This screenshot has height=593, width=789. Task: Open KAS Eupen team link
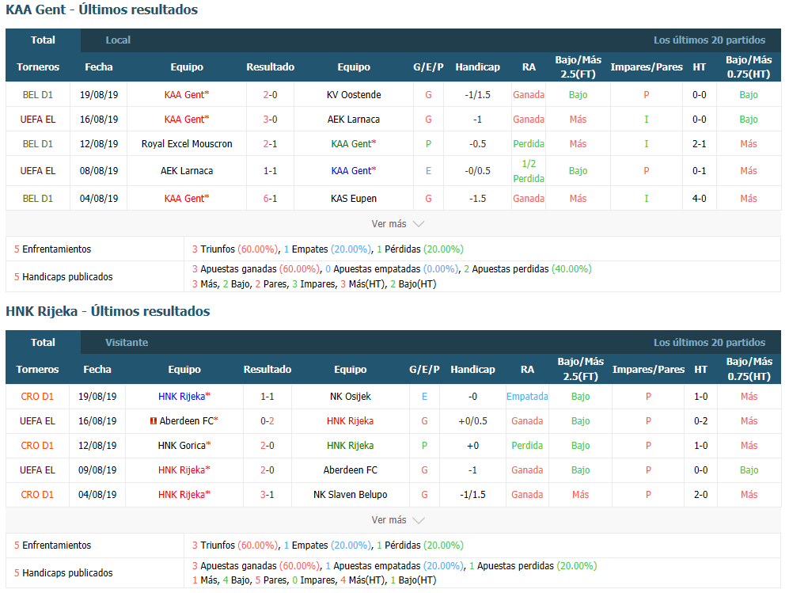tap(354, 199)
